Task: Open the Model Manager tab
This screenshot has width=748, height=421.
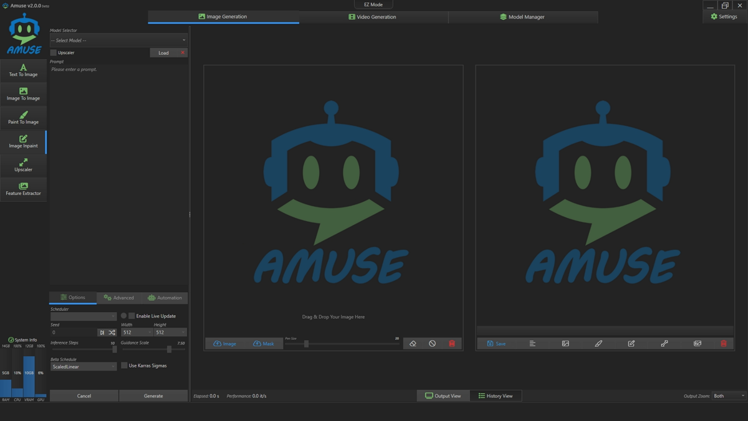Action: 522,17
